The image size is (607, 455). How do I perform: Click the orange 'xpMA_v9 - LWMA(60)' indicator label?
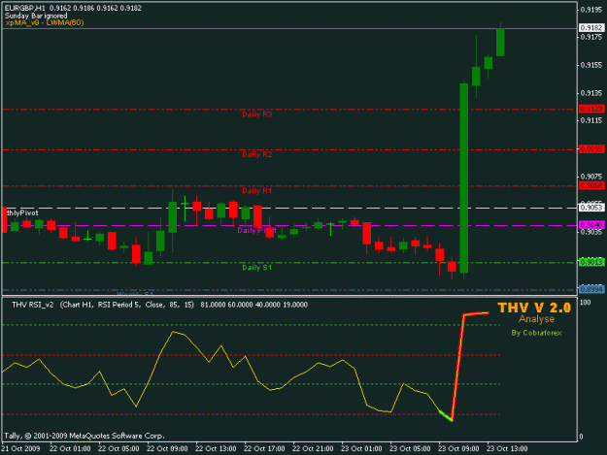45,23
